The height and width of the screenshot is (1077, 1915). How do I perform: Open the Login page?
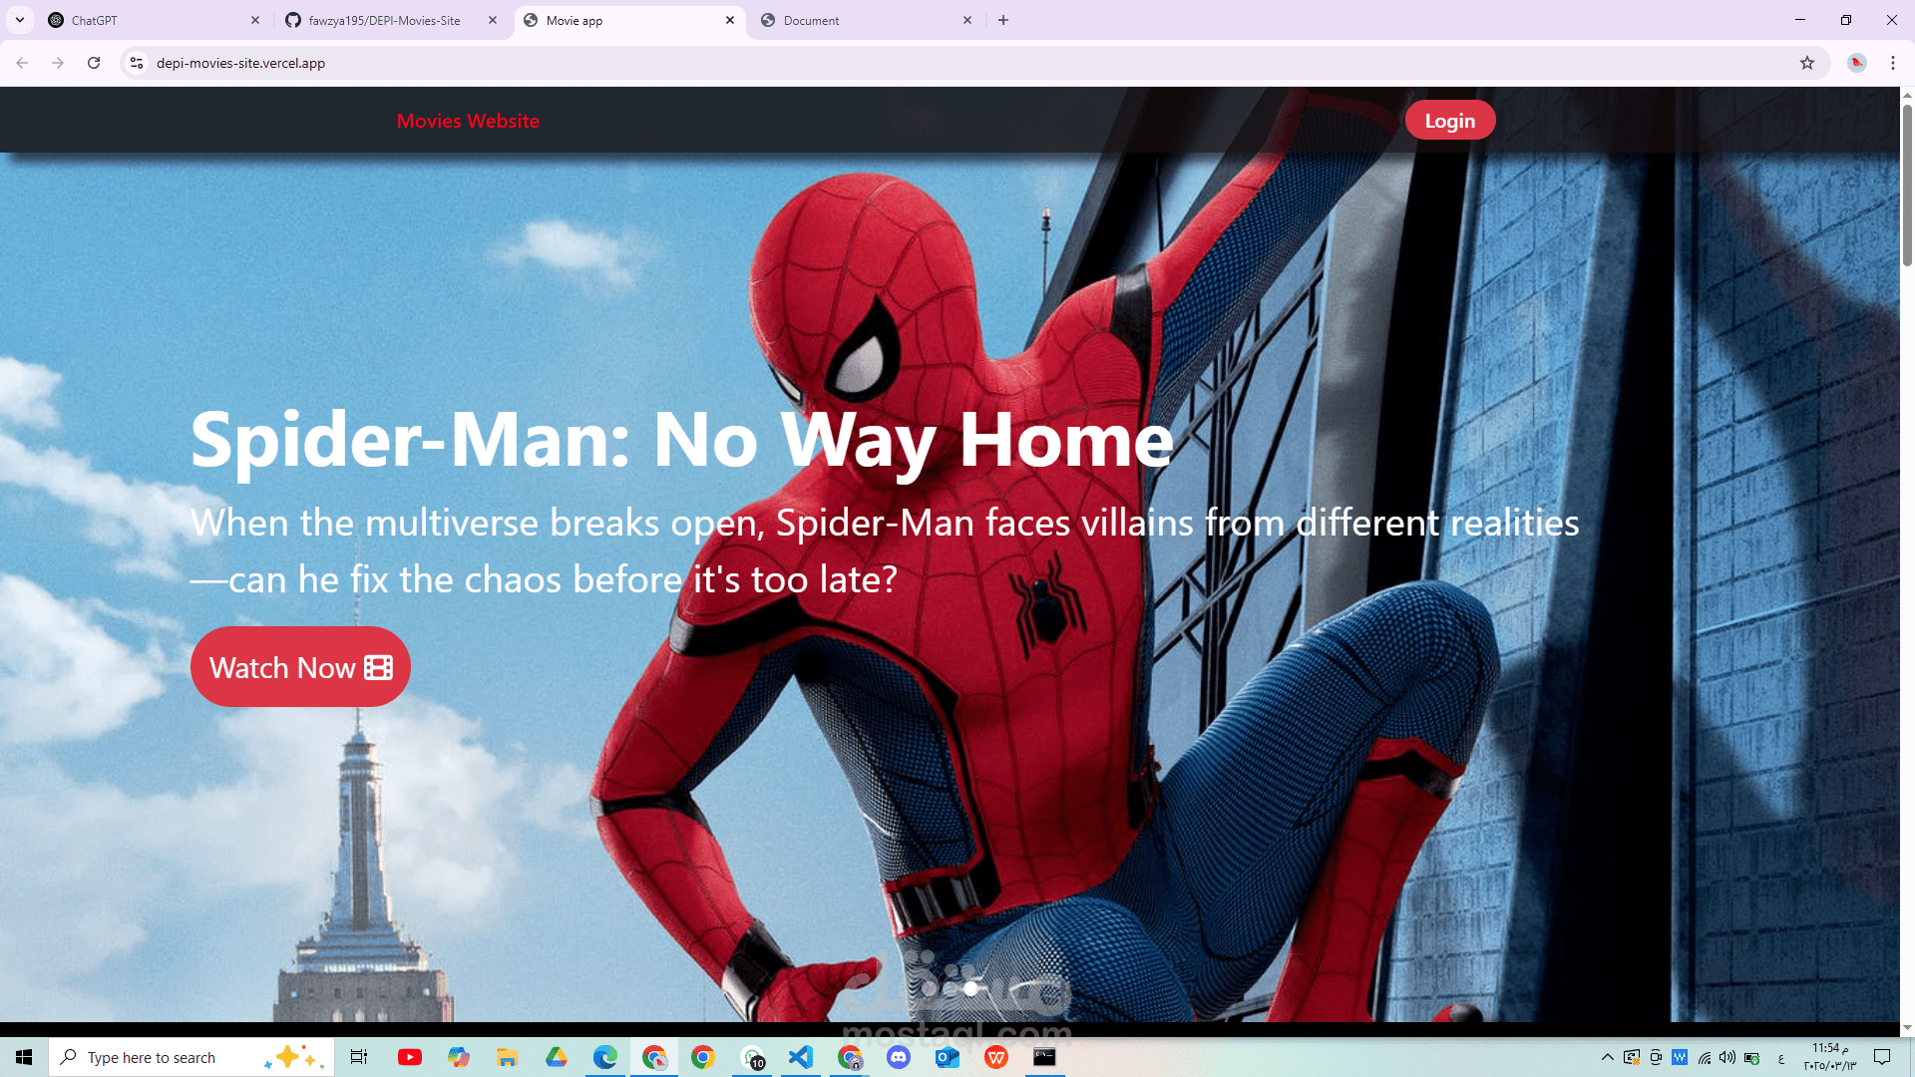click(x=1449, y=121)
